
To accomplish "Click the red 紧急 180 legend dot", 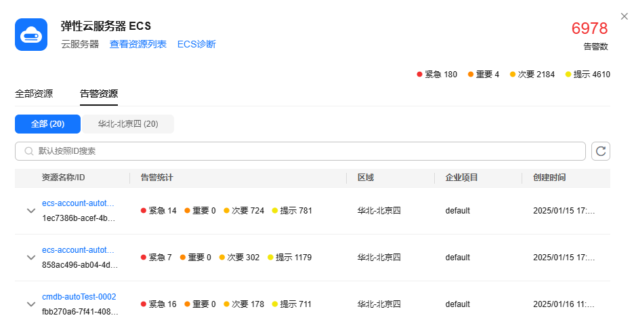I will [420, 75].
